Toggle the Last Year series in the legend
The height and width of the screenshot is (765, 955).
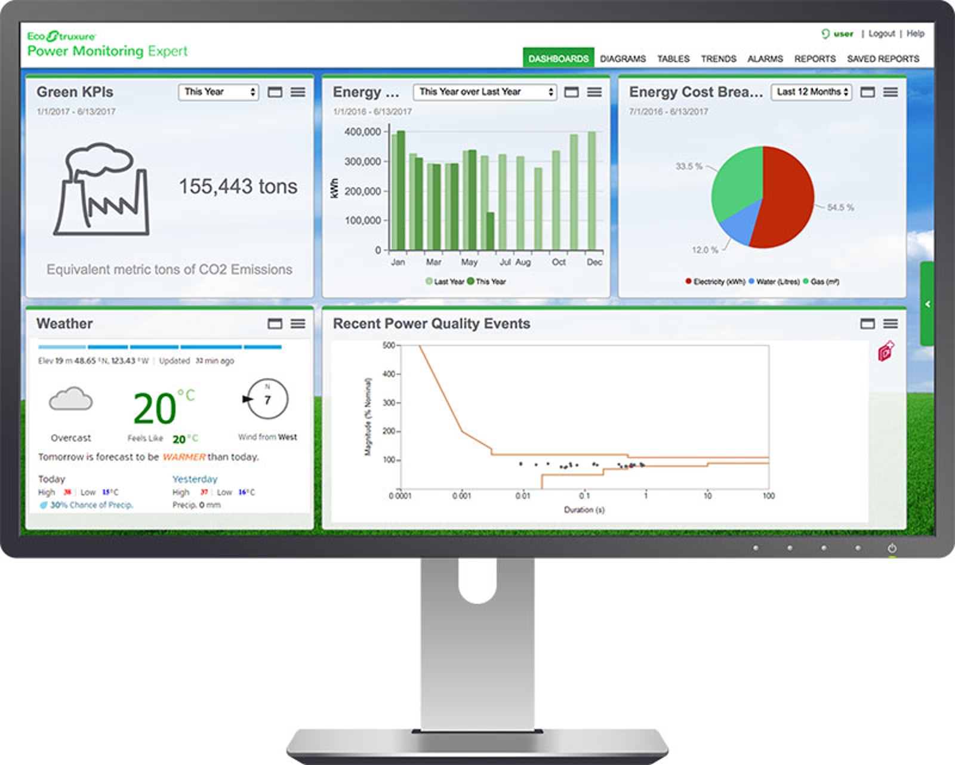coord(445,280)
